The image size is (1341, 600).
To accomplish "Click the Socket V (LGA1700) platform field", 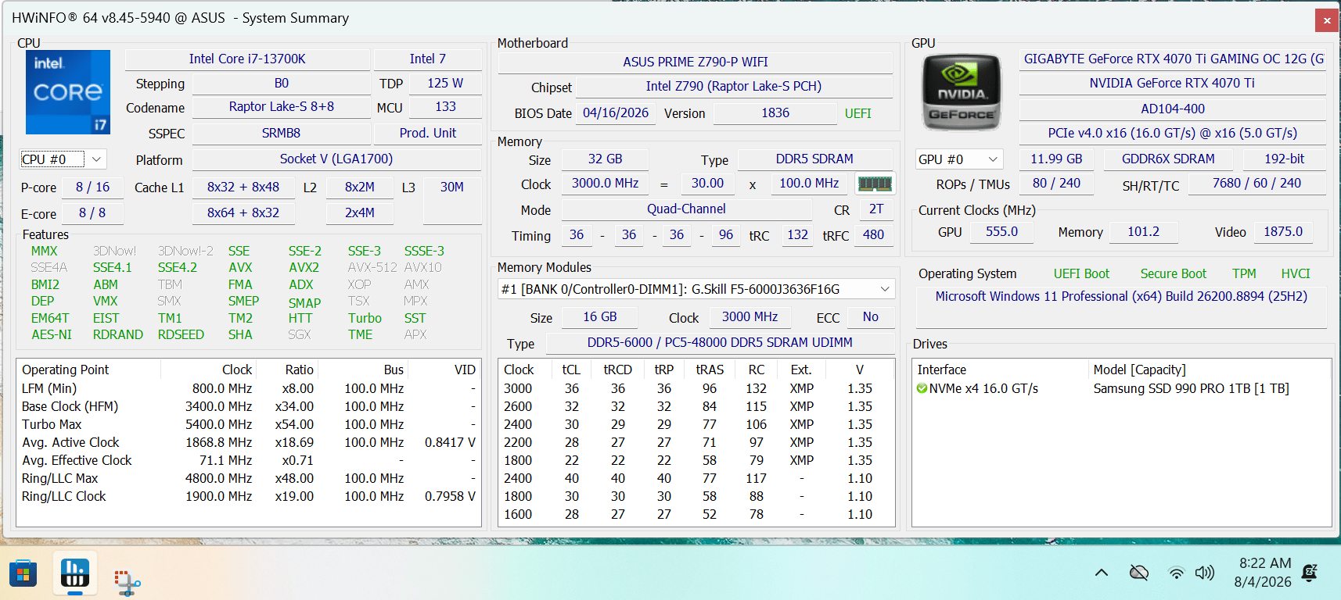I will tap(336, 159).
